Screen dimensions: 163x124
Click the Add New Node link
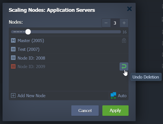pyautogui.click(x=31, y=95)
